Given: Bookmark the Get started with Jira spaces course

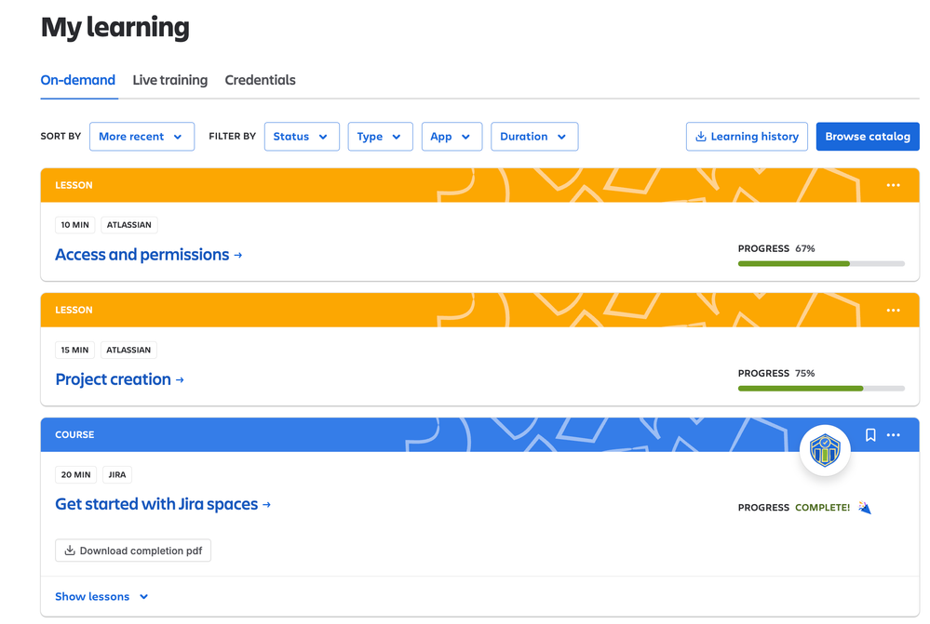Looking at the screenshot, I should [x=870, y=435].
